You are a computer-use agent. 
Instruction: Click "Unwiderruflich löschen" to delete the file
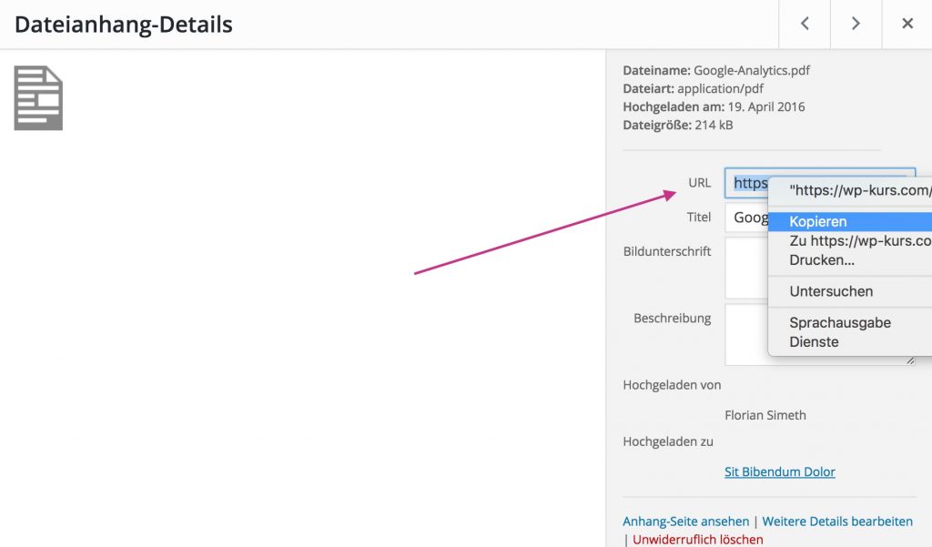(x=697, y=539)
